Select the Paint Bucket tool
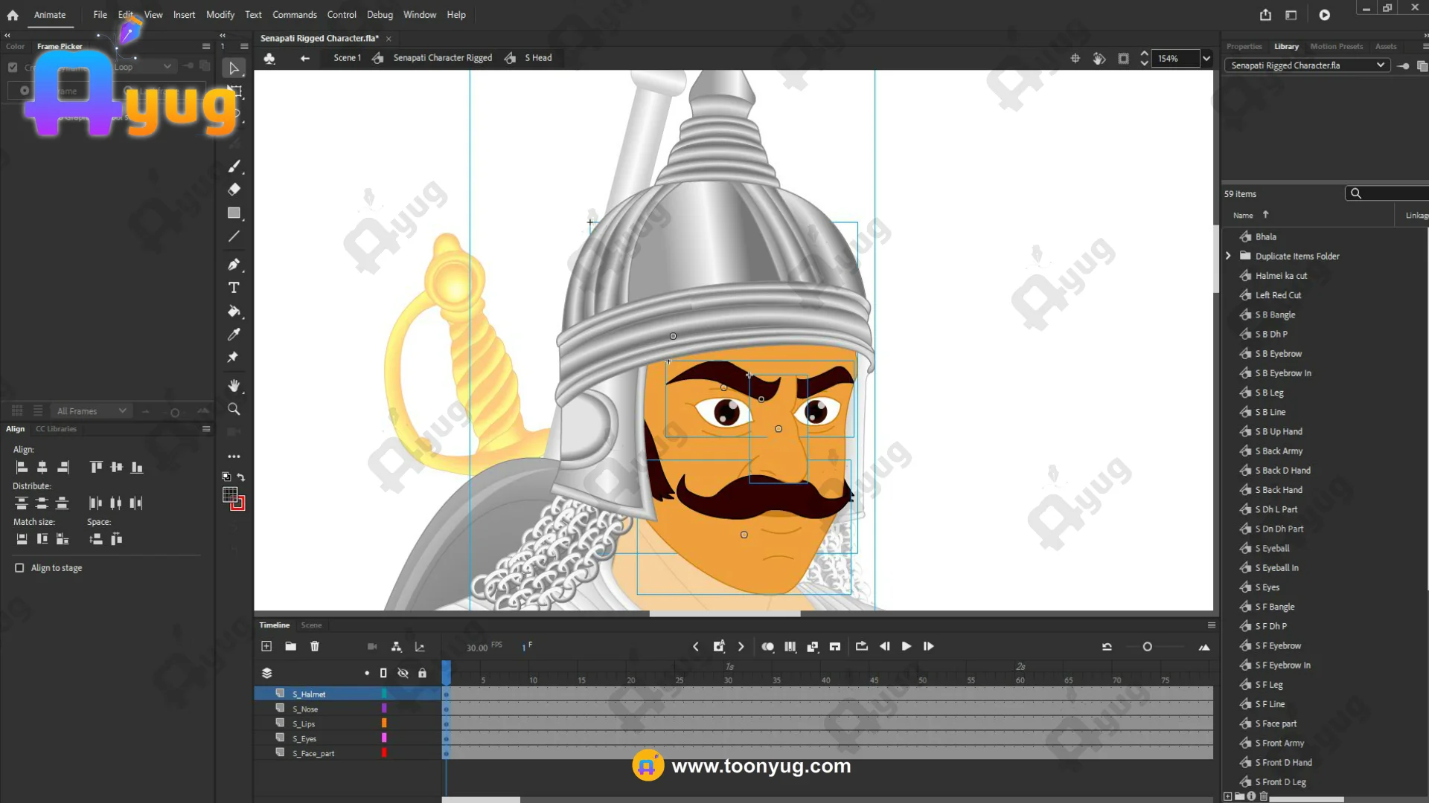Image resolution: width=1429 pixels, height=803 pixels. click(234, 311)
